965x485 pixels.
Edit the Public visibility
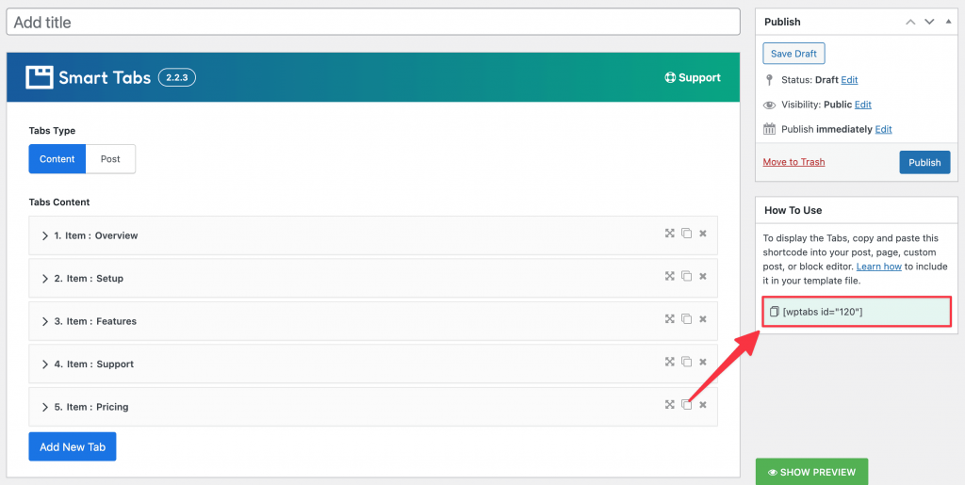(x=863, y=105)
